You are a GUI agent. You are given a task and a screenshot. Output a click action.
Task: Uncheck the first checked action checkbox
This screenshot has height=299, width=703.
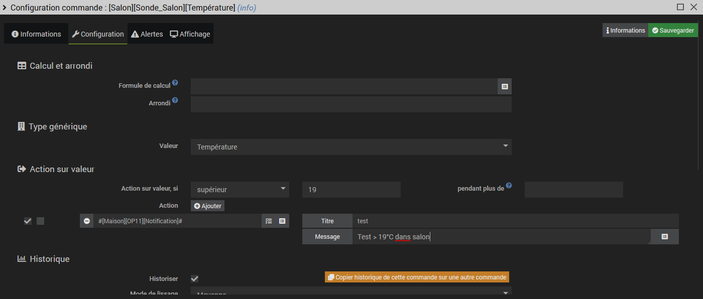coord(28,221)
